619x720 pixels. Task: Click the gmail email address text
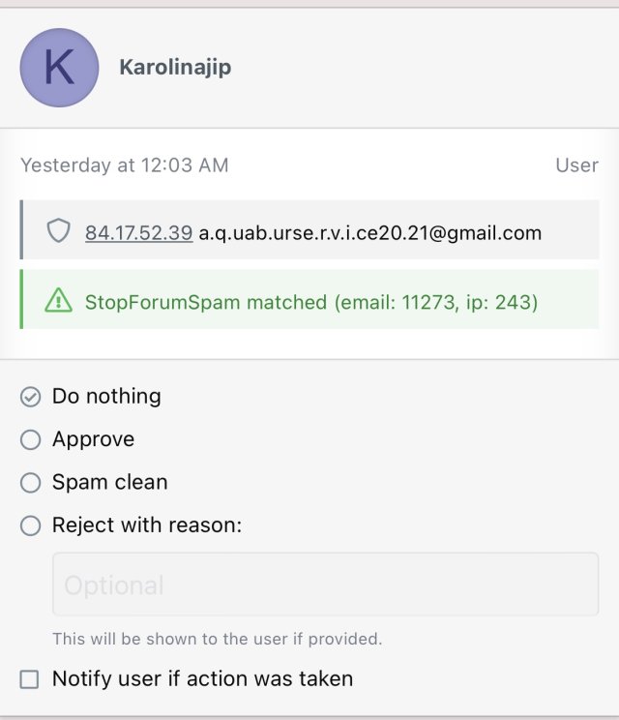tap(369, 233)
